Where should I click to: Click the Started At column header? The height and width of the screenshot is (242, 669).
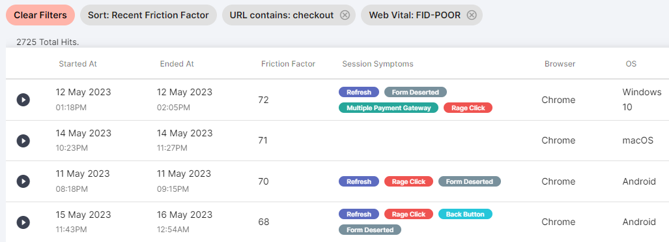78,64
